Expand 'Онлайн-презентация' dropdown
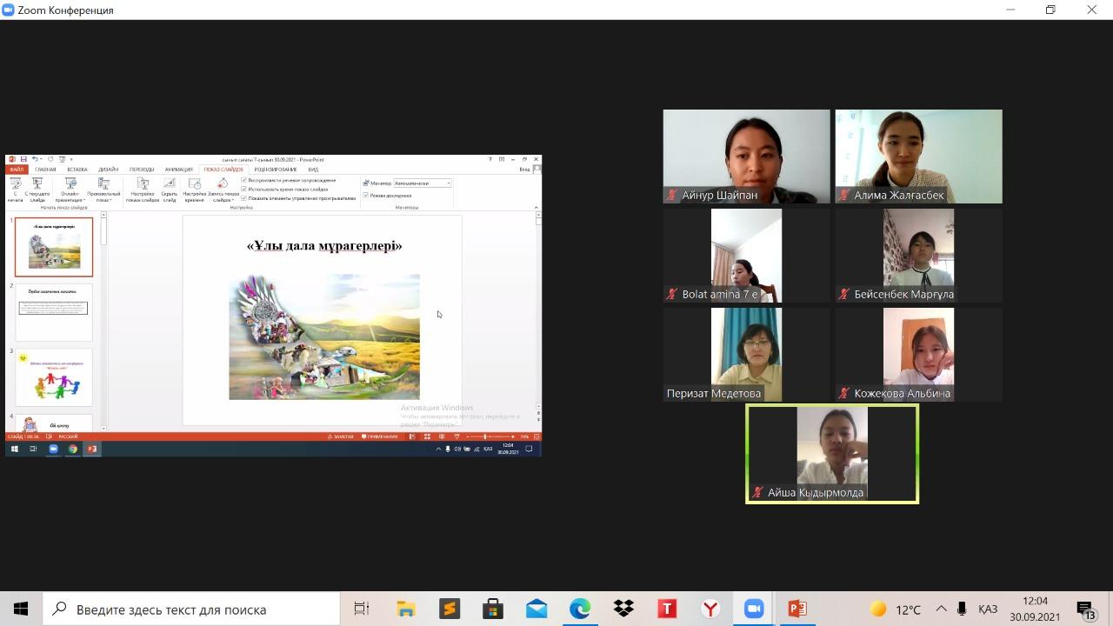The width and height of the screenshot is (1113, 626). (70, 199)
